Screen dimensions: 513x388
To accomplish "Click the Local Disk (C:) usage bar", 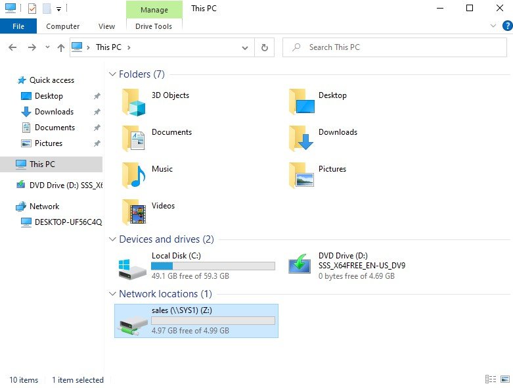I will (x=213, y=266).
